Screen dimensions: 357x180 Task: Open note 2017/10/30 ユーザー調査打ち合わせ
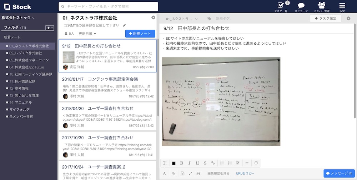[107, 146]
